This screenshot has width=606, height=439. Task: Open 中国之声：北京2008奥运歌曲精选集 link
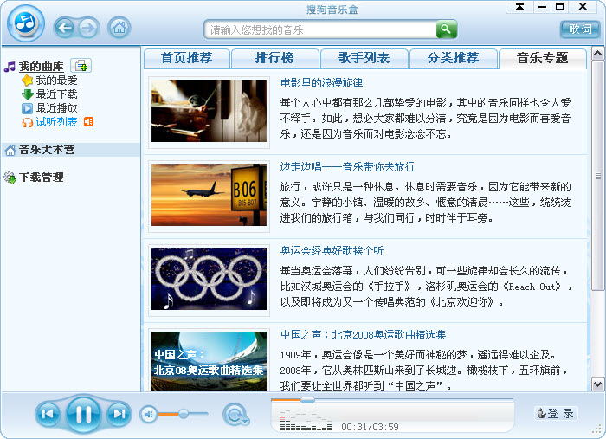point(364,335)
